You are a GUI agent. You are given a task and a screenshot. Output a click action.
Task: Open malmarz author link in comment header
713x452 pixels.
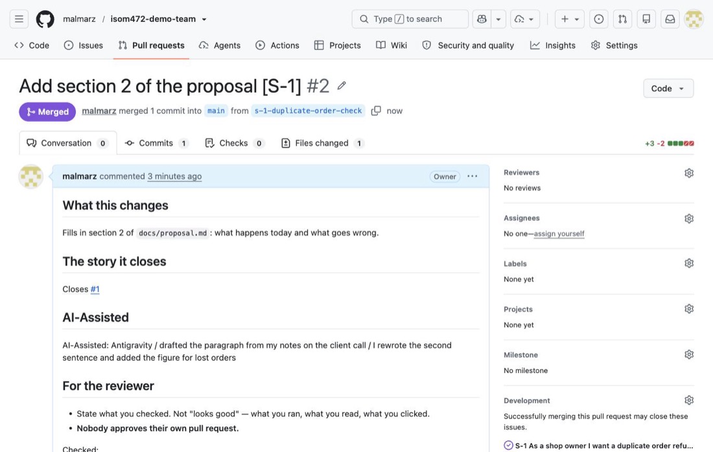80,176
